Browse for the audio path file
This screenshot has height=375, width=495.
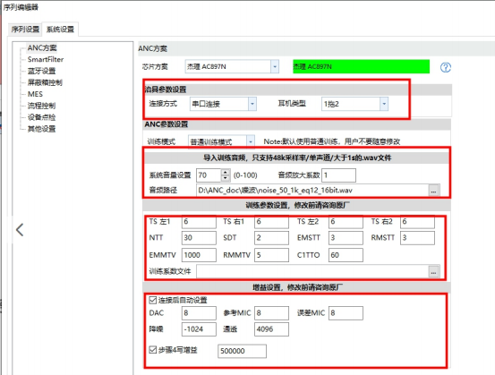point(433,191)
